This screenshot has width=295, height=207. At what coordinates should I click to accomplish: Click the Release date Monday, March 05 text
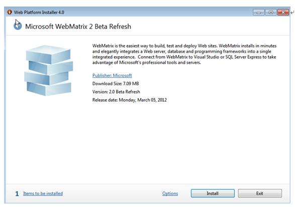130,100
